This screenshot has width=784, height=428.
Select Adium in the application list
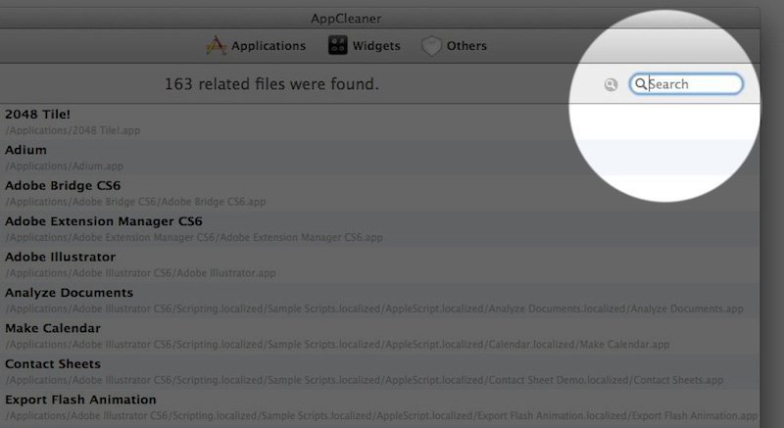tap(26, 150)
